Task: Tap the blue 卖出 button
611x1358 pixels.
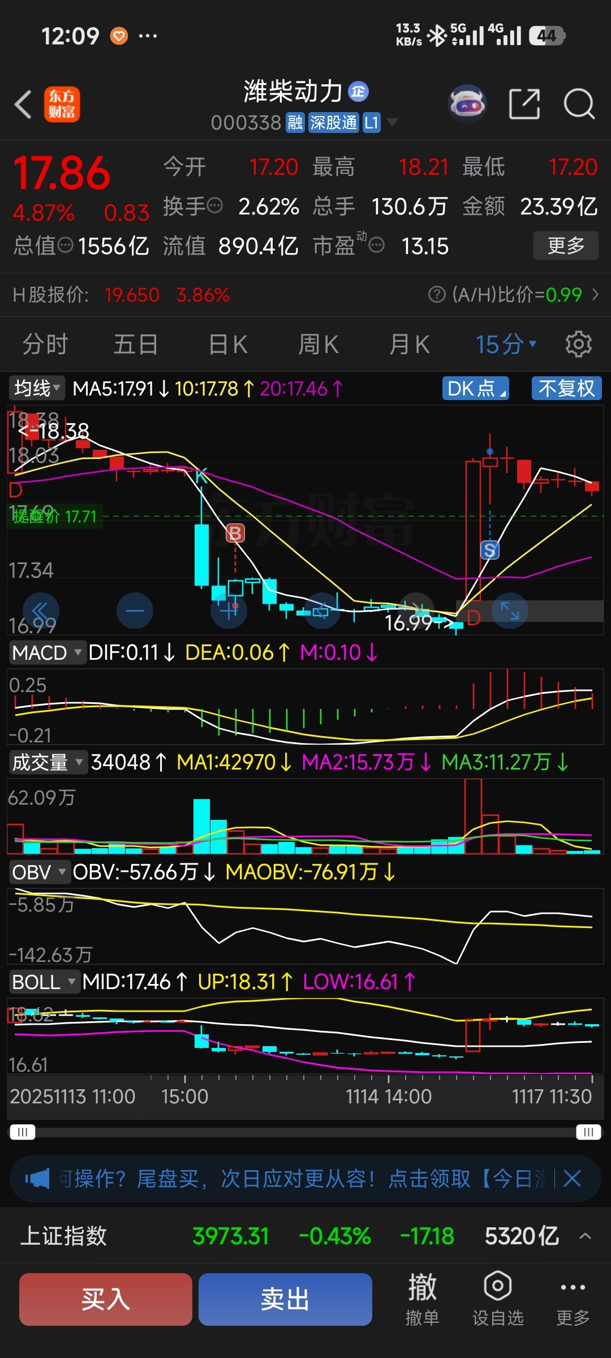Action: (285, 1299)
